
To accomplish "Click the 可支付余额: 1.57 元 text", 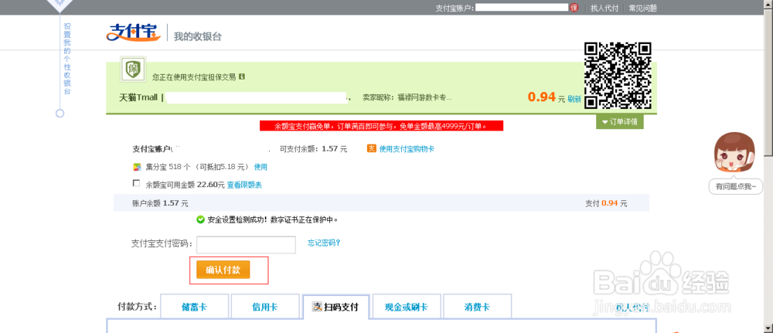I will tap(313, 149).
